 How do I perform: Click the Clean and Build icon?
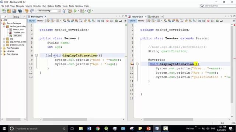click(70, 11)
